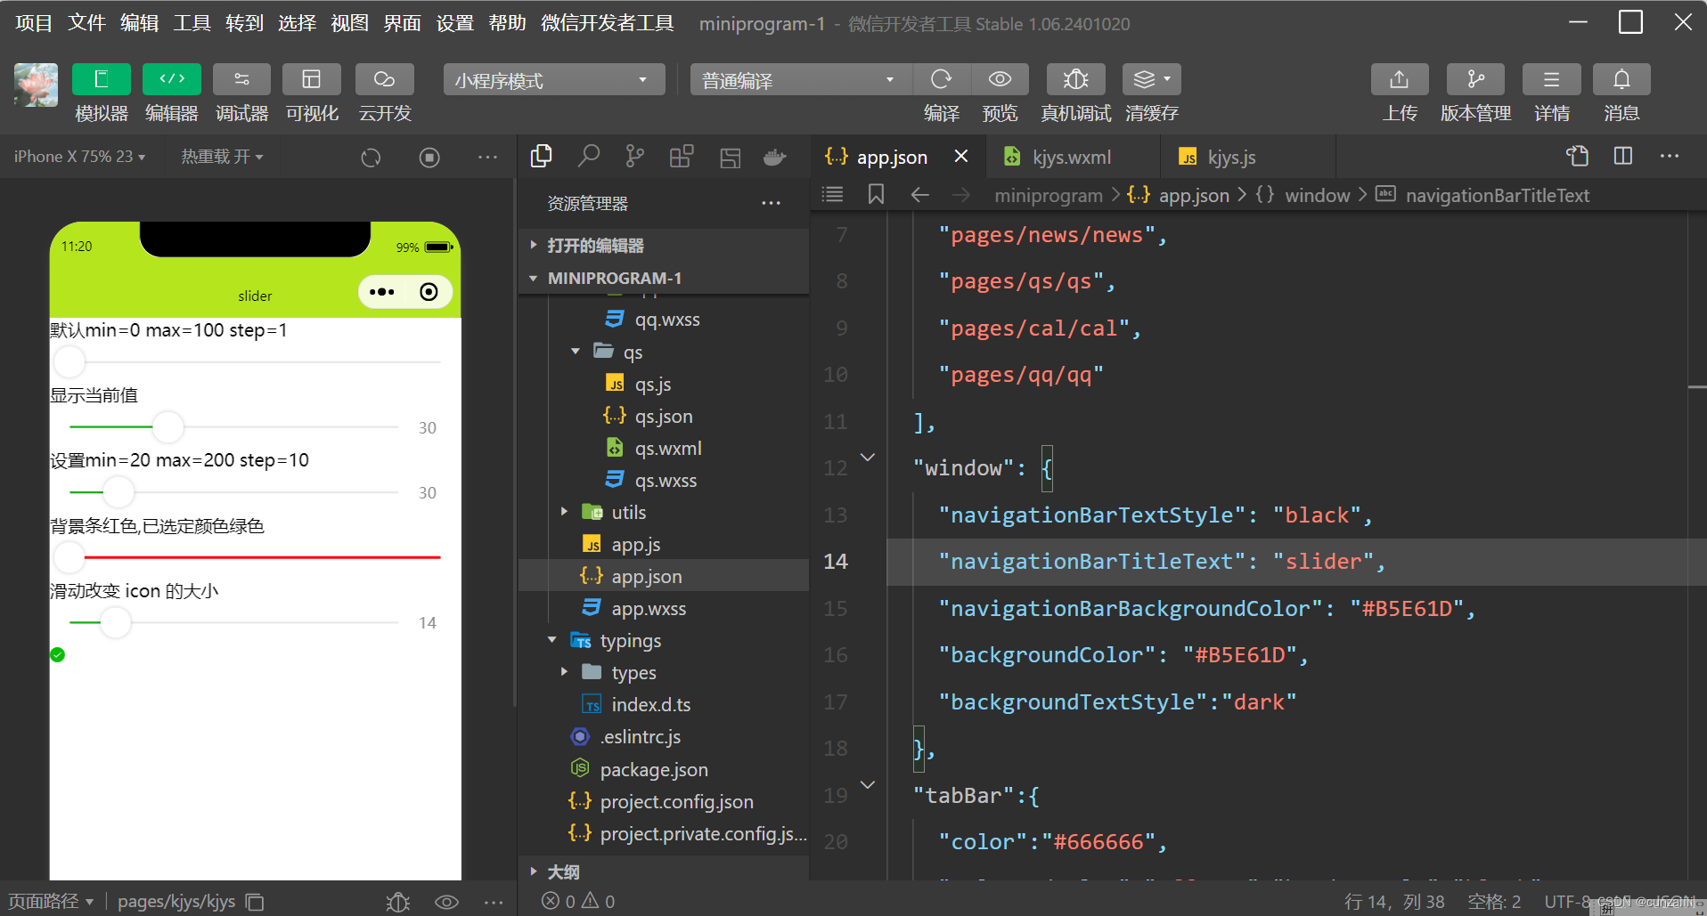Expand the 打开的编辑器 section
The height and width of the screenshot is (916, 1707).
664,245
